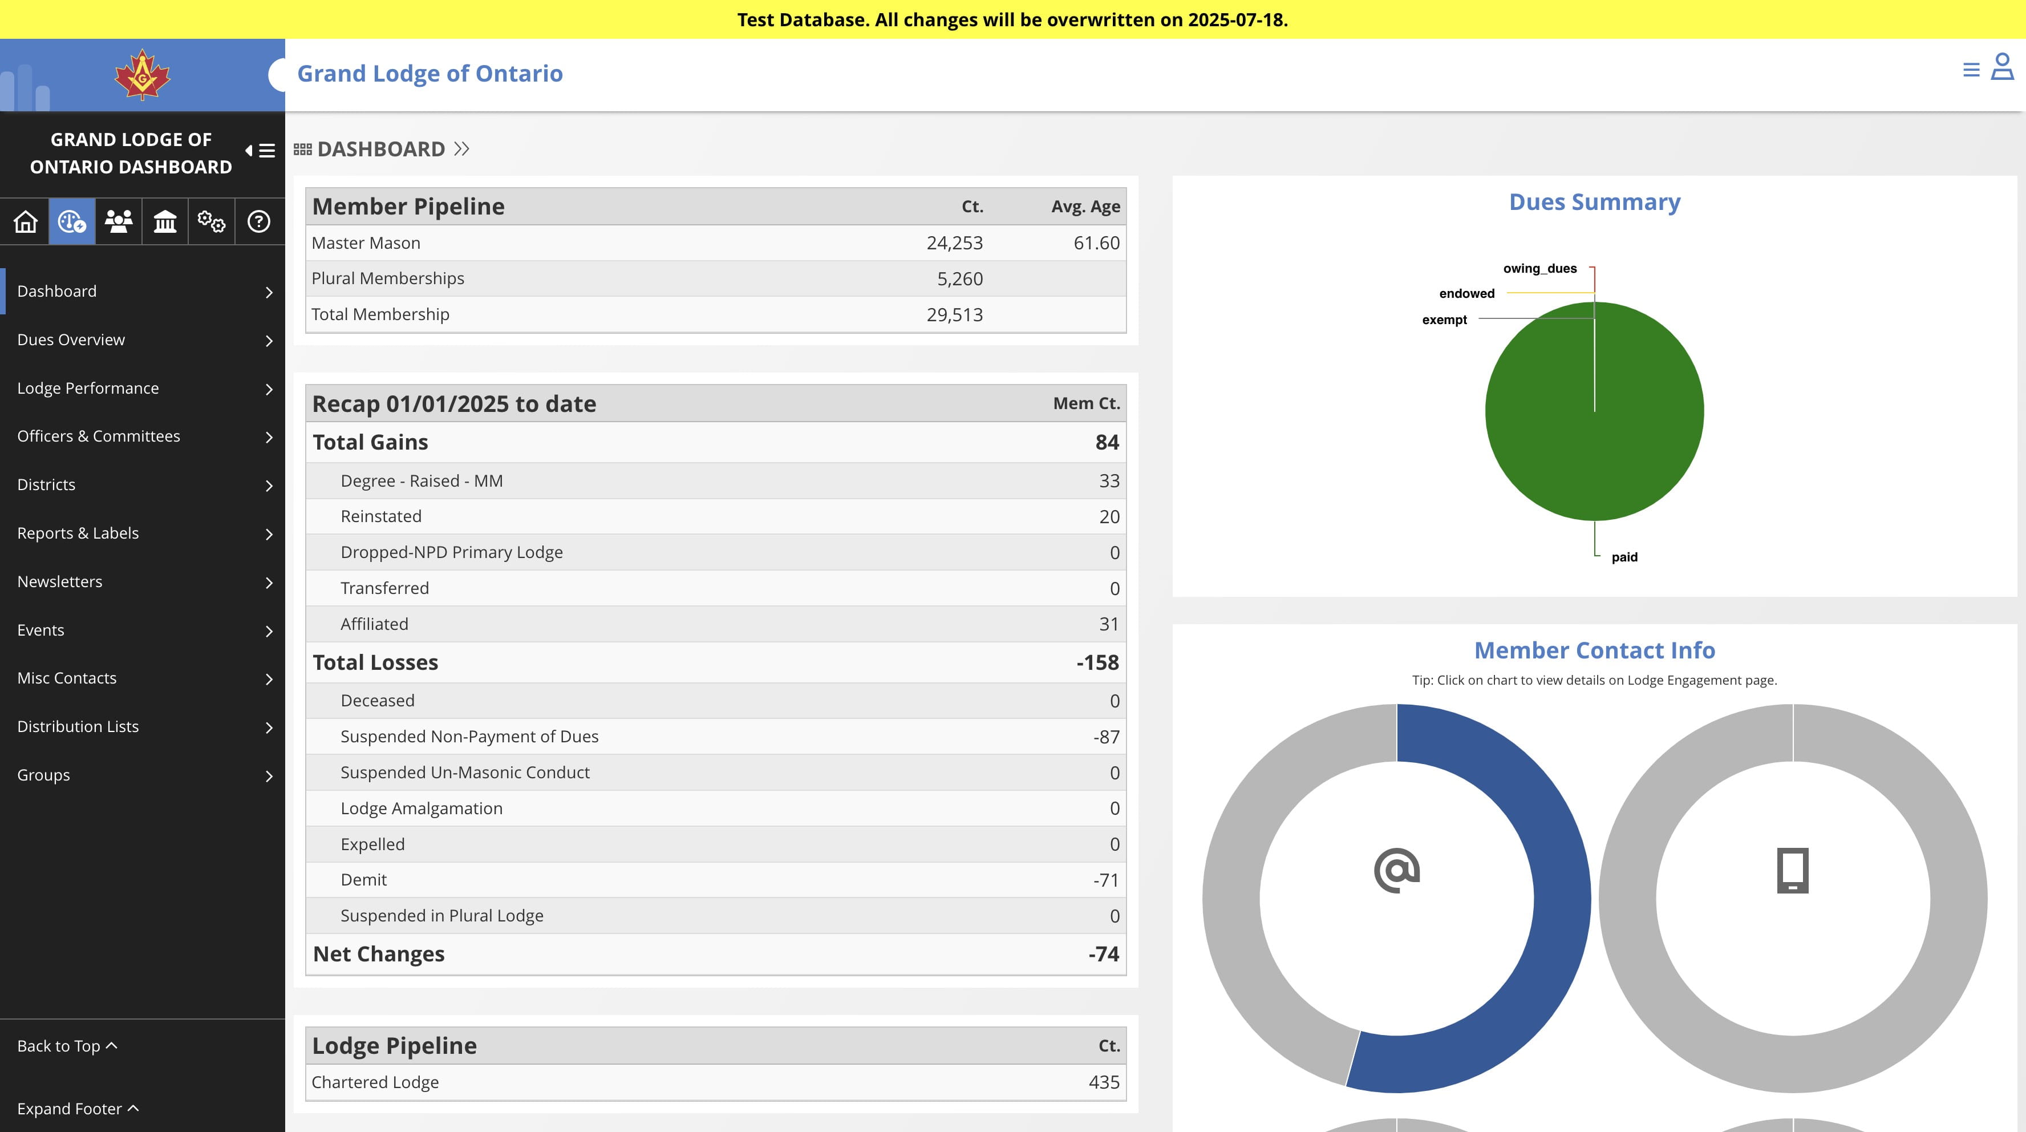Click the Total Losses value -158
Viewport: 2026px width, 1132px height.
1097,663
